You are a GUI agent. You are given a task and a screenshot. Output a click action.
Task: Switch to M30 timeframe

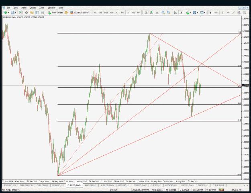tap(112, 12)
